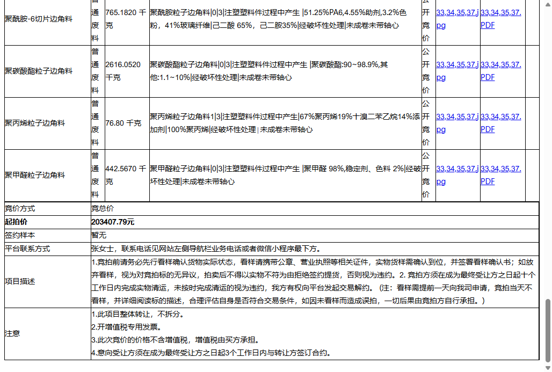
Task: Click the 竞总价 value
Action: tap(103, 209)
